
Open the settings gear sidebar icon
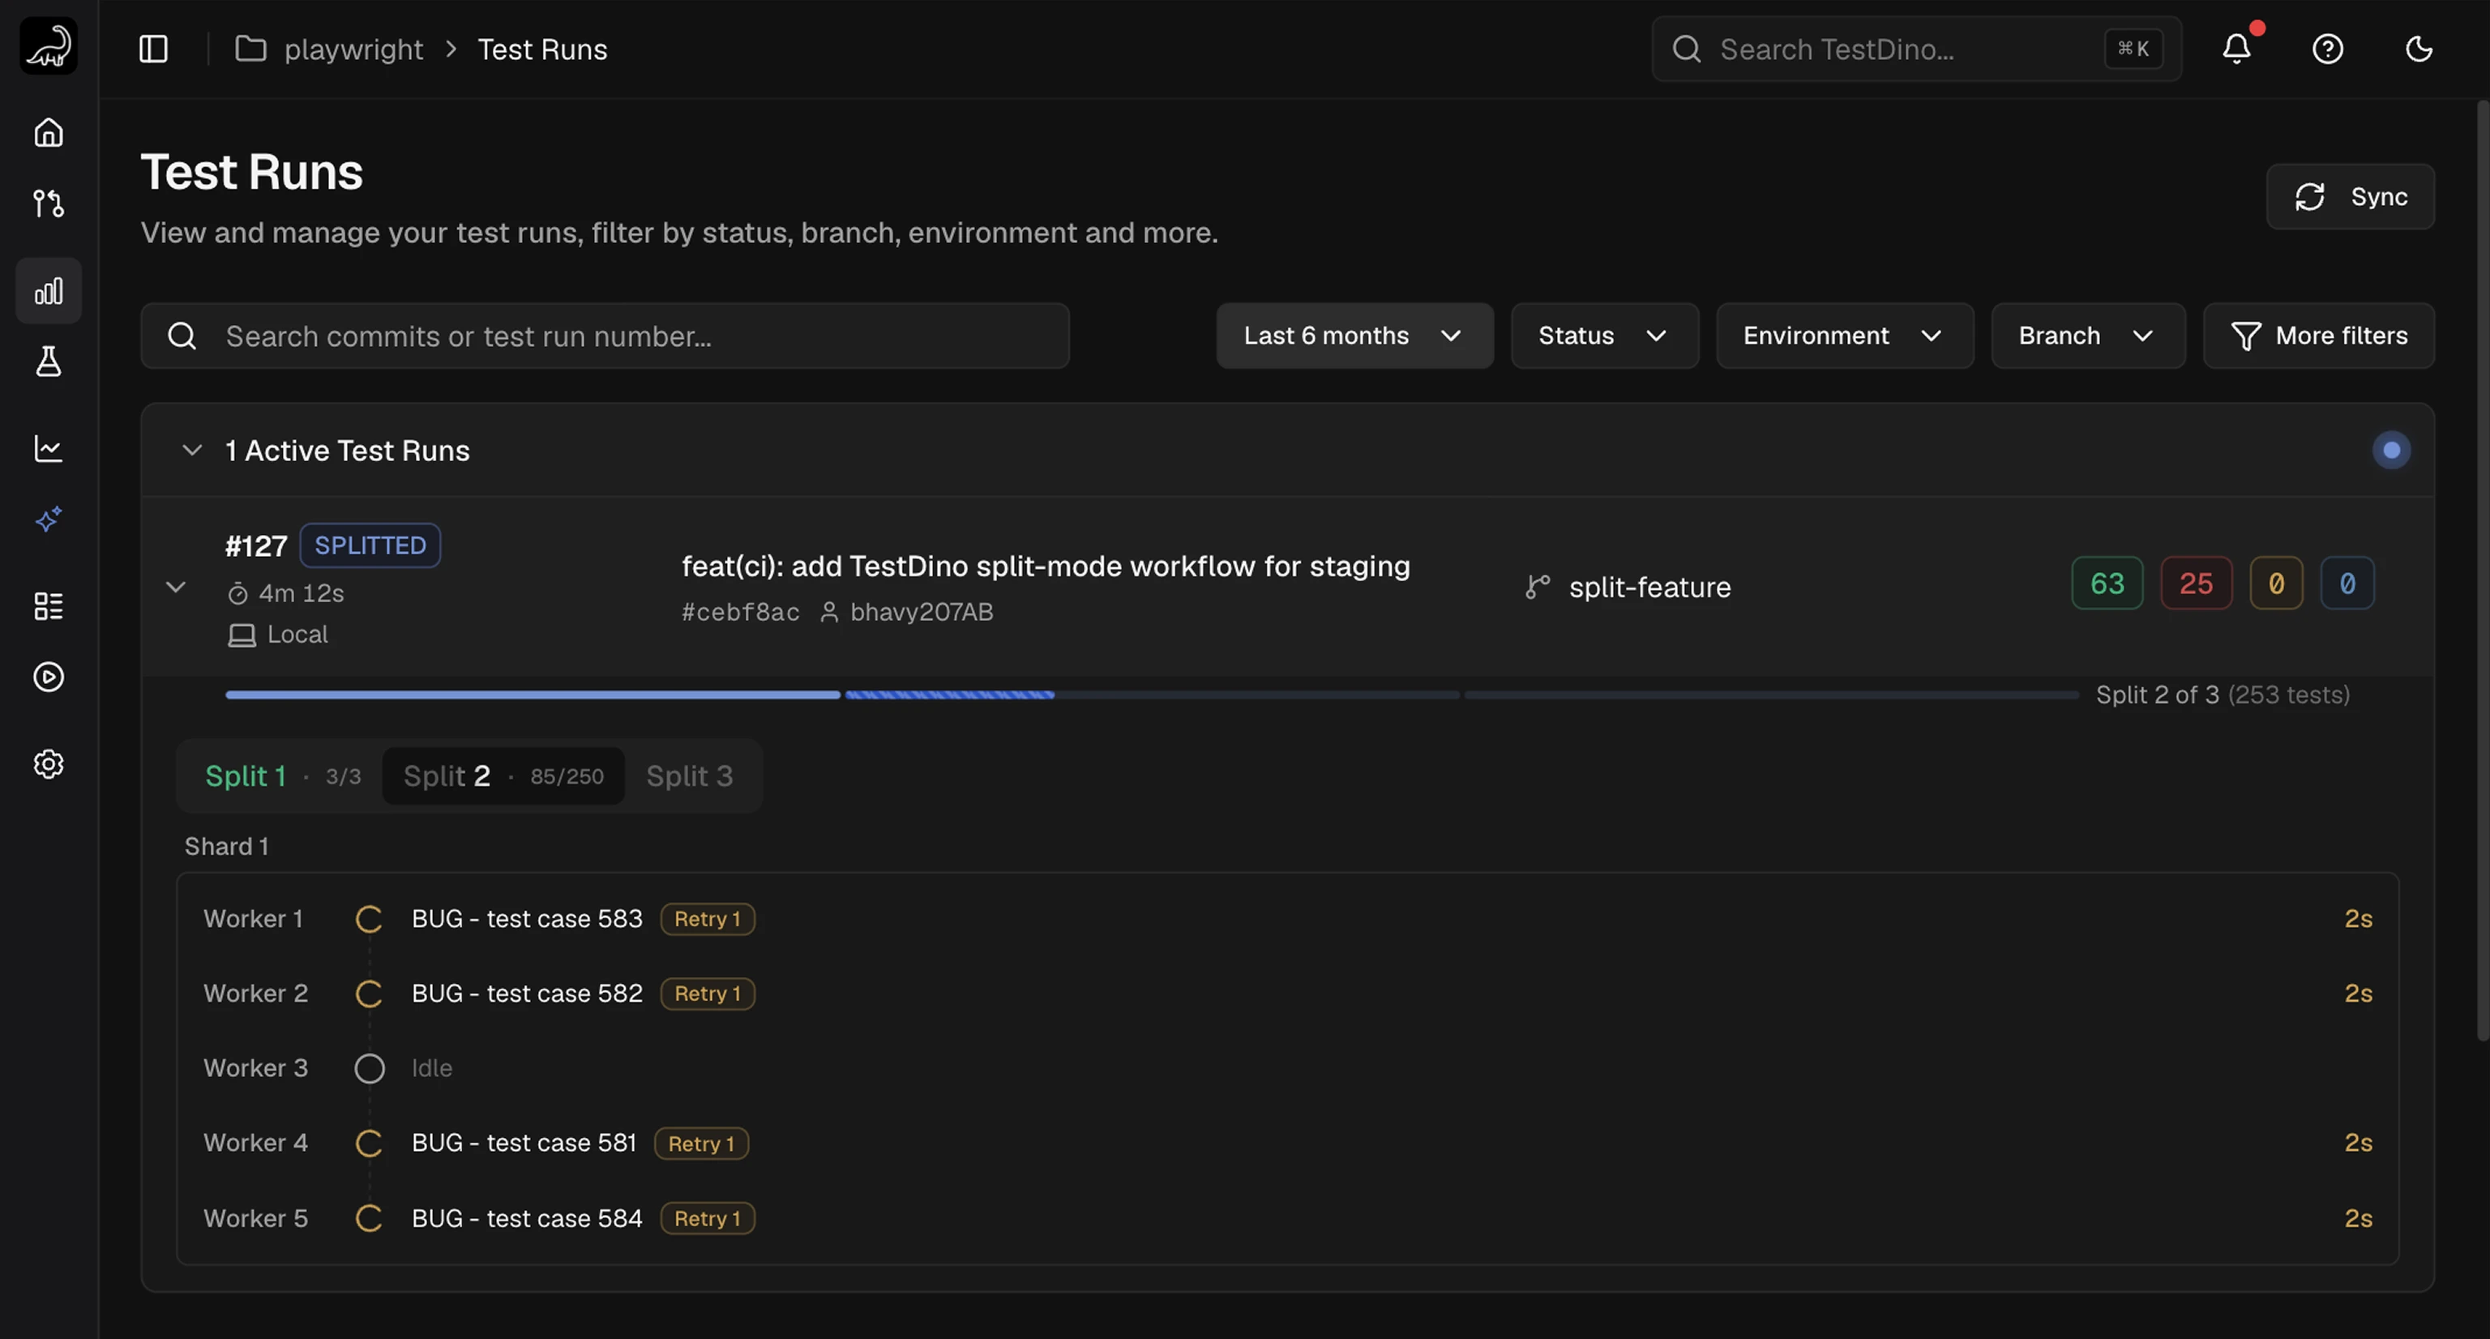(49, 764)
